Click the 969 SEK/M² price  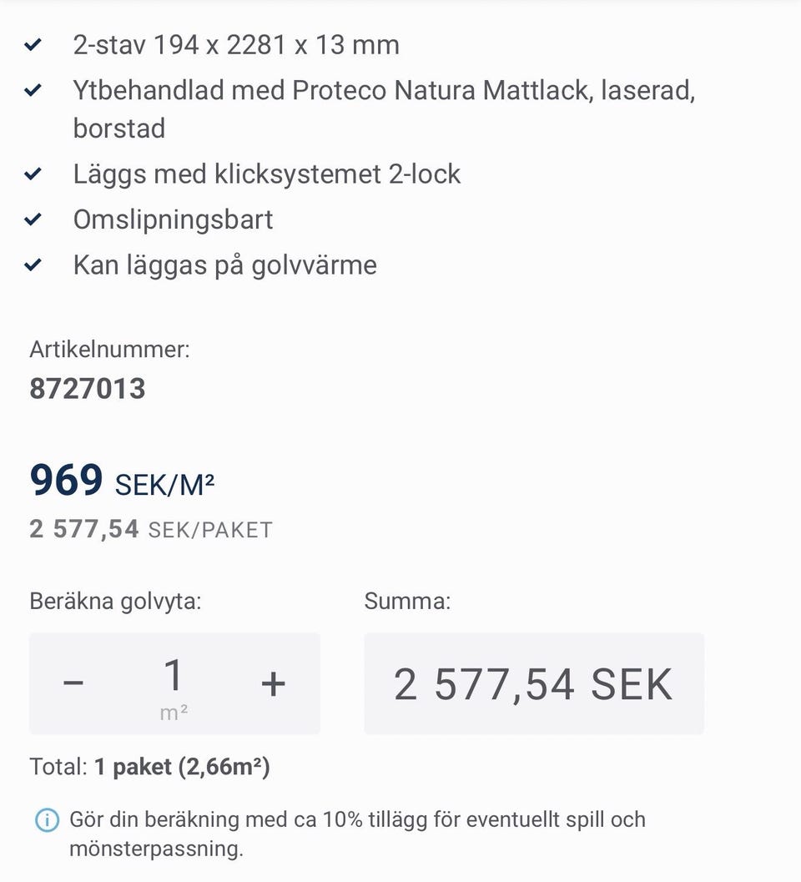(122, 481)
